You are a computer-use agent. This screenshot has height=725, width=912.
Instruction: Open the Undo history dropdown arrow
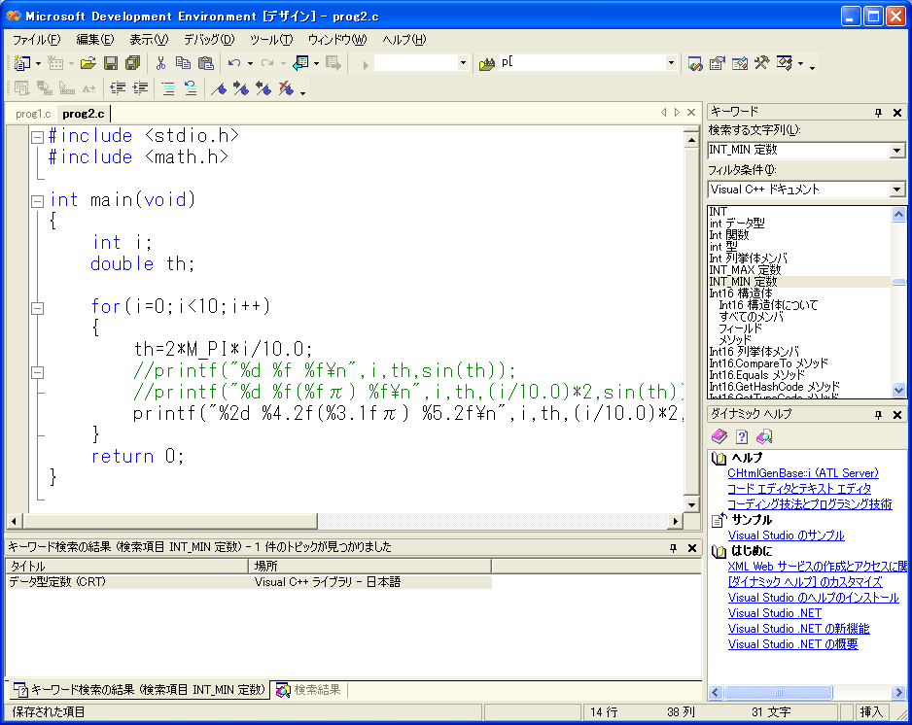coord(250,63)
